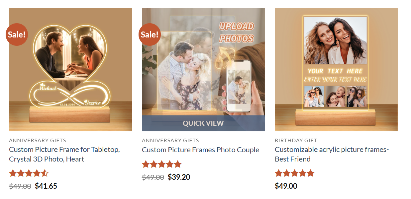Click the $39.20 sale price

(x=179, y=177)
